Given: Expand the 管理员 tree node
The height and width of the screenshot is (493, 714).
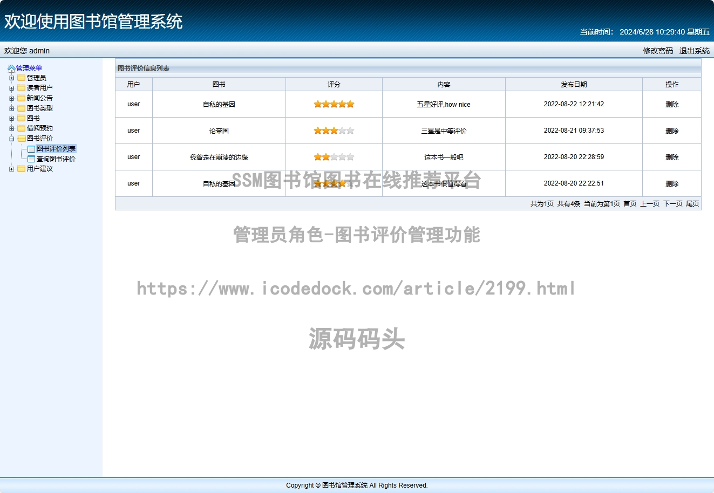Looking at the screenshot, I should (x=12, y=78).
